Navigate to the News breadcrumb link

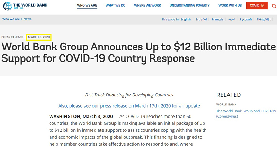coord(27,19)
